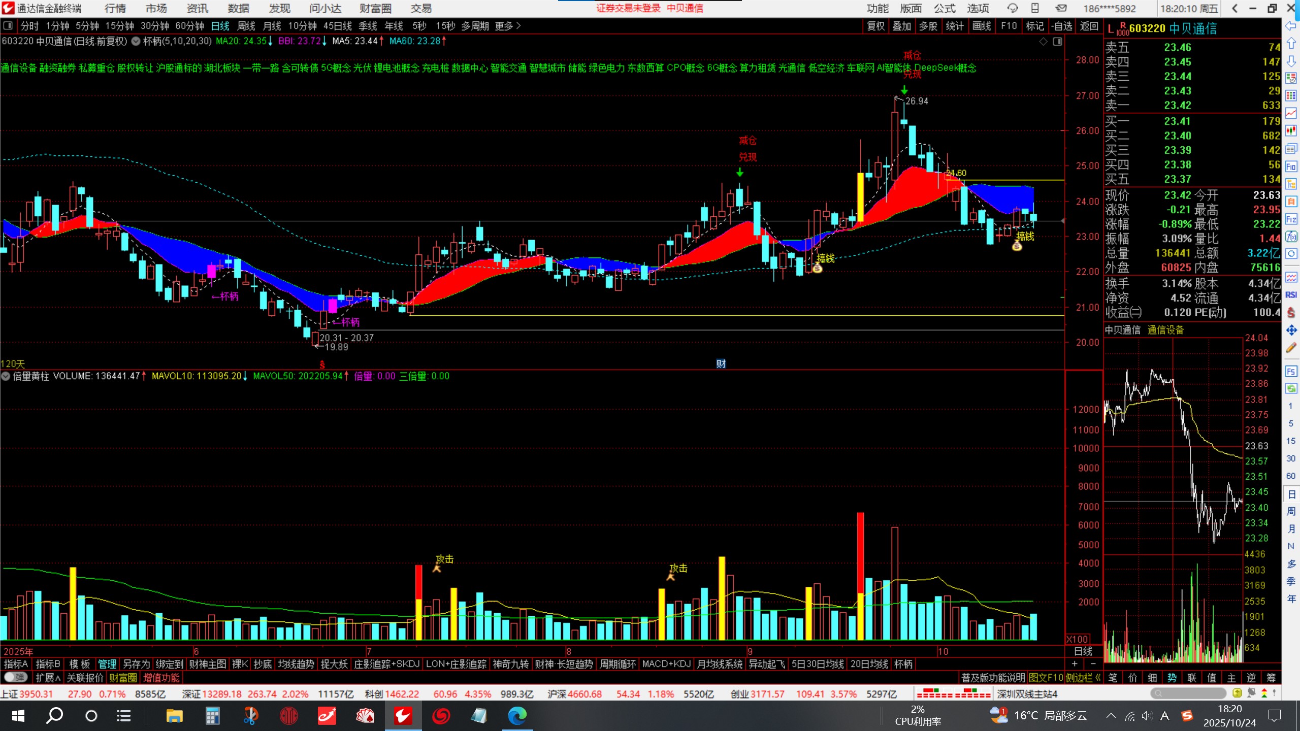
Task: Click the mobile phone icon in title bar
Action: (x=1035, y=8)
